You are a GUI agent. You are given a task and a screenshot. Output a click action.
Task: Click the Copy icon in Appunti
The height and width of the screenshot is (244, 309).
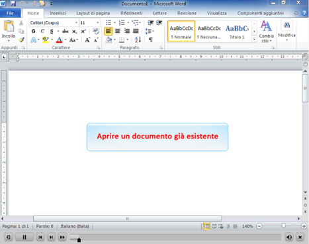21,31
